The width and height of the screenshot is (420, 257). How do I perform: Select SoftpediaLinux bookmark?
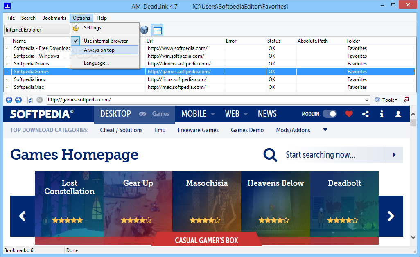(x=209, y=79)
